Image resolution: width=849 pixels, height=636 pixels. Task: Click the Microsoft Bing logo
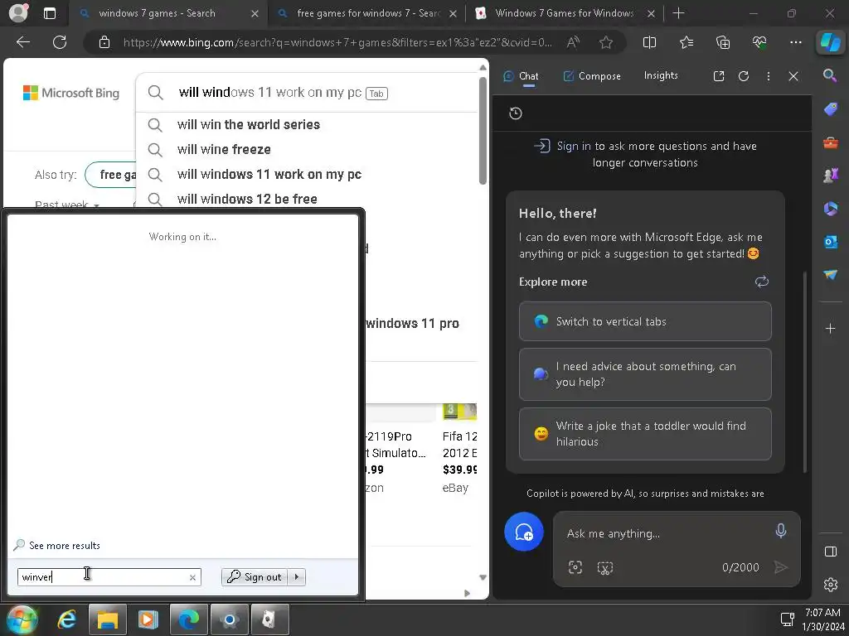[71, 93]
